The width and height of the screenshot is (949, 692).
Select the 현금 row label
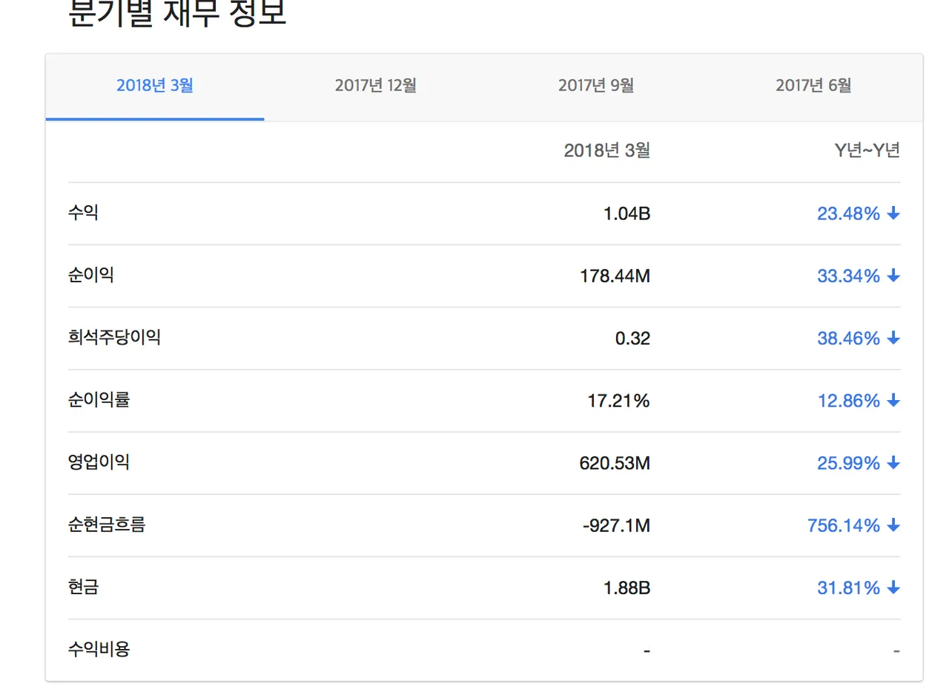(x=83, y=588)
